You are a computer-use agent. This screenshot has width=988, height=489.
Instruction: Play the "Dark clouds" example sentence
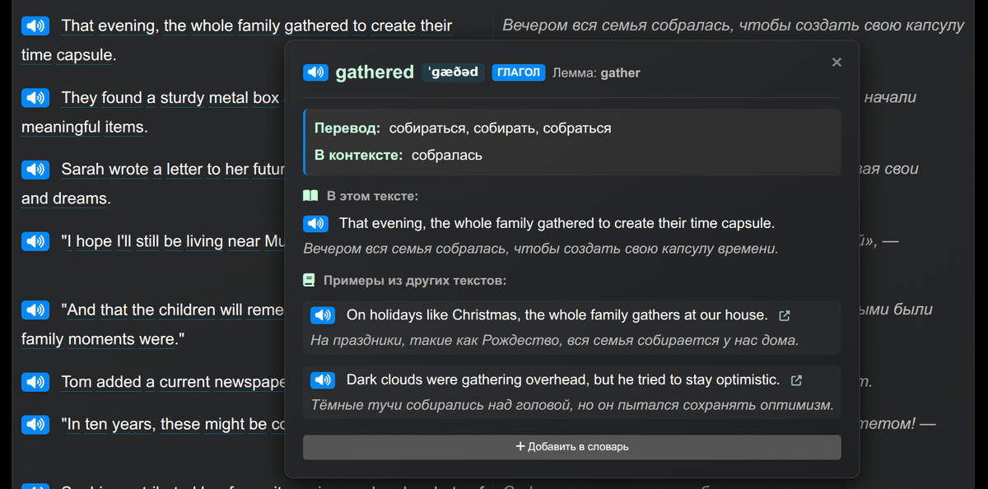[x=323, y=380]
